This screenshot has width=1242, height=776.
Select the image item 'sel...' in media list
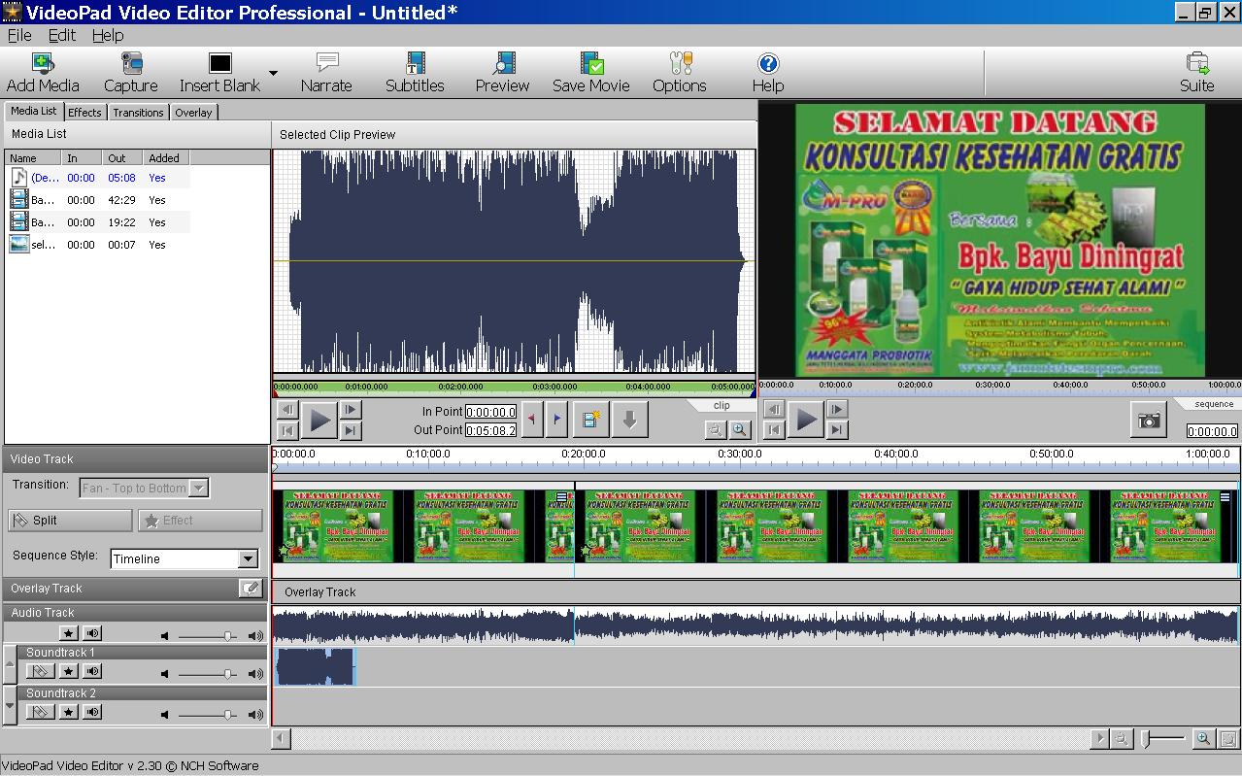tap(97, 245)
